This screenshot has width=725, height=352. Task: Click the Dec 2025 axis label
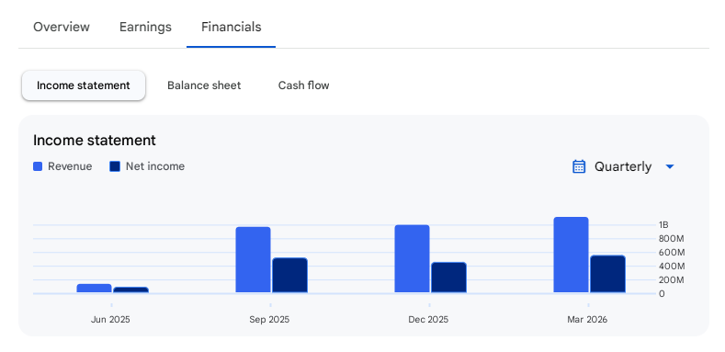(x=428, y=320)
